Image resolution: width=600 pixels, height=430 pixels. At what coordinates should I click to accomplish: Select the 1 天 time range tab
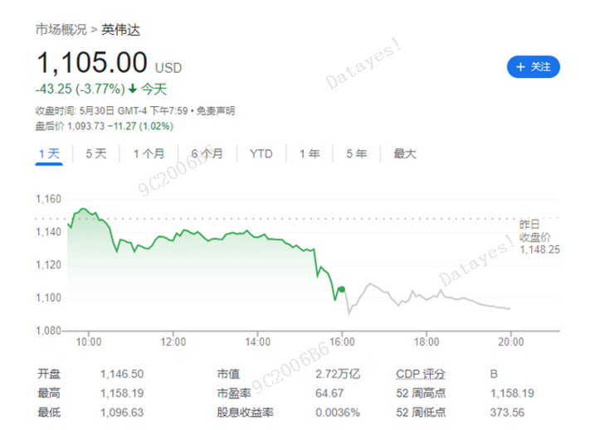coord(49,153)
